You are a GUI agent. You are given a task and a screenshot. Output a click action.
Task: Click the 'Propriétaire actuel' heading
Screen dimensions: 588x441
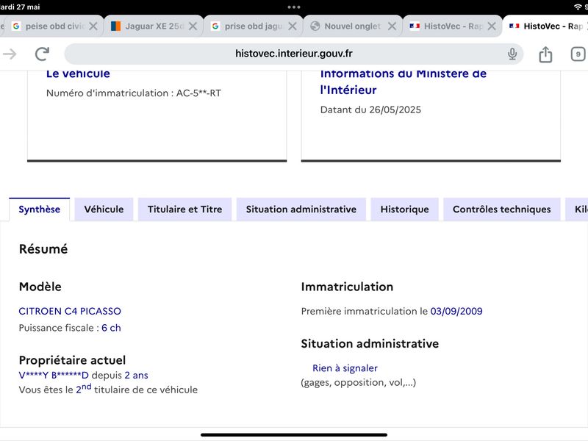point(72,360)
